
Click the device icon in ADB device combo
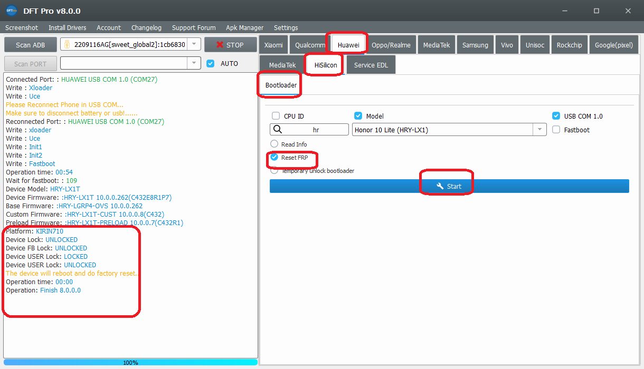[67, 45]
